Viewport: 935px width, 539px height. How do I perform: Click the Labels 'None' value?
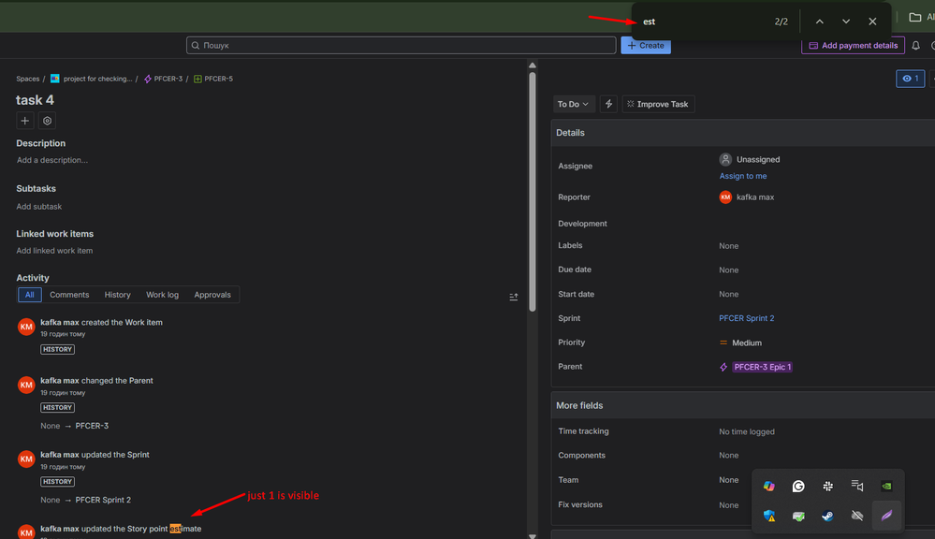(x=729, y=246)
